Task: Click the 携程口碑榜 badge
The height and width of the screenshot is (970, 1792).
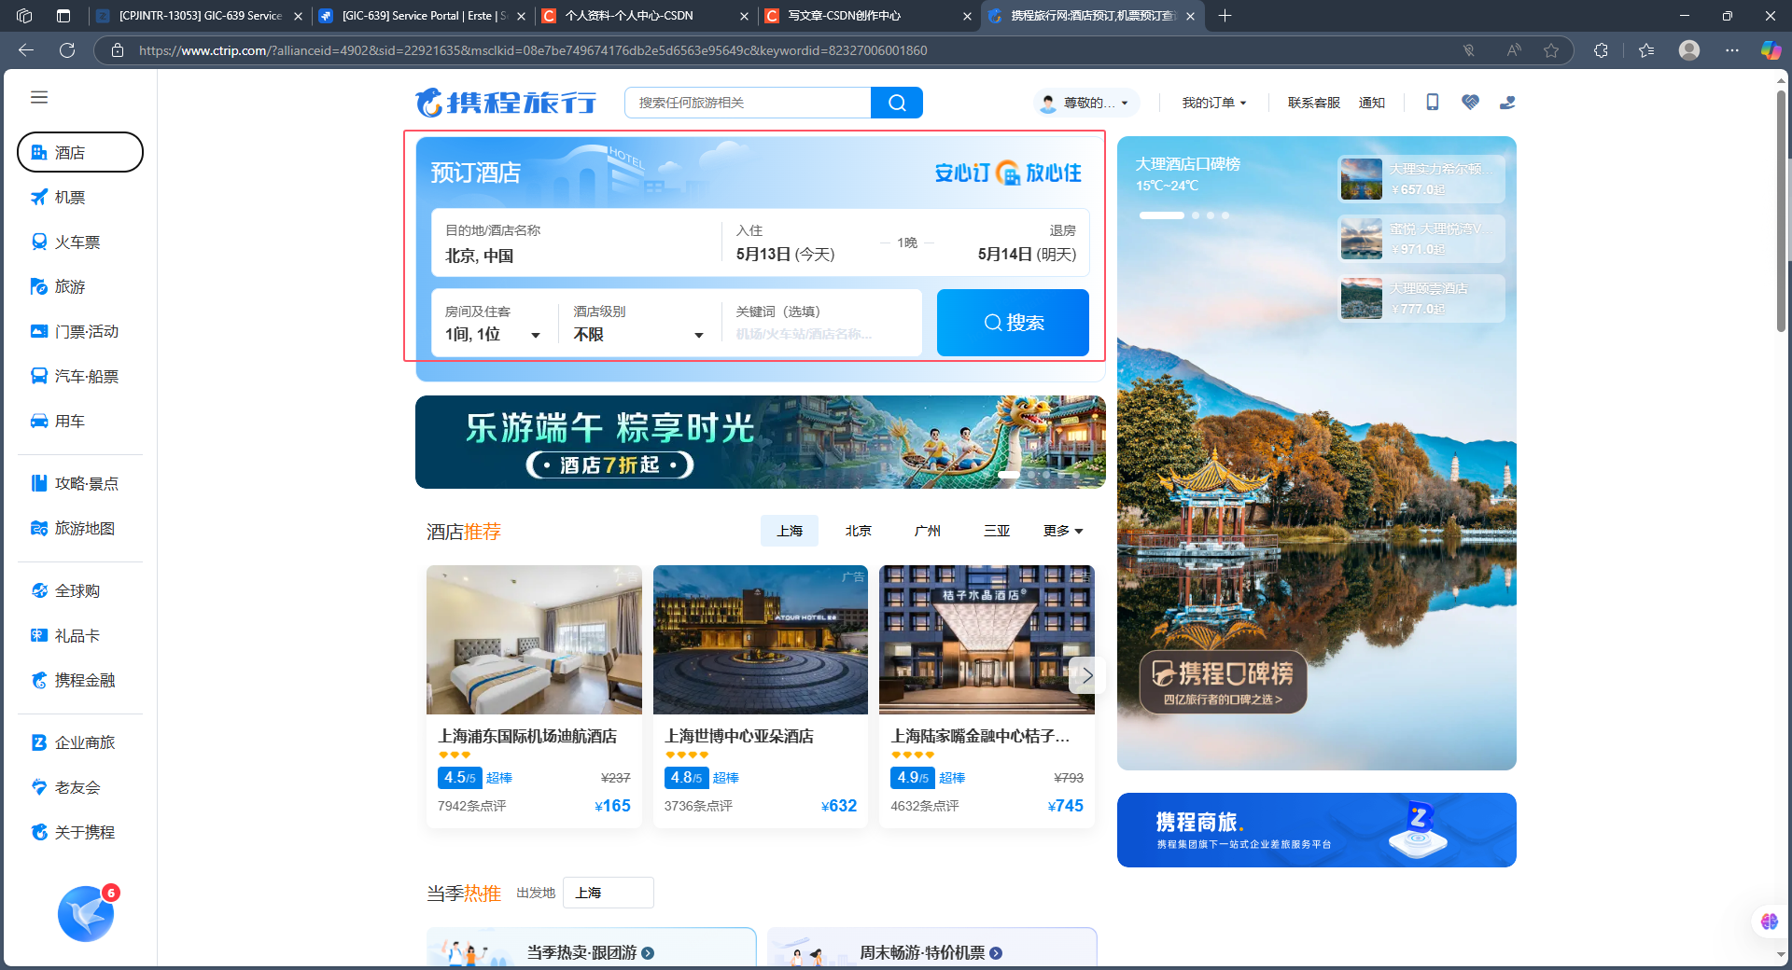Action: click(1223, 682)
